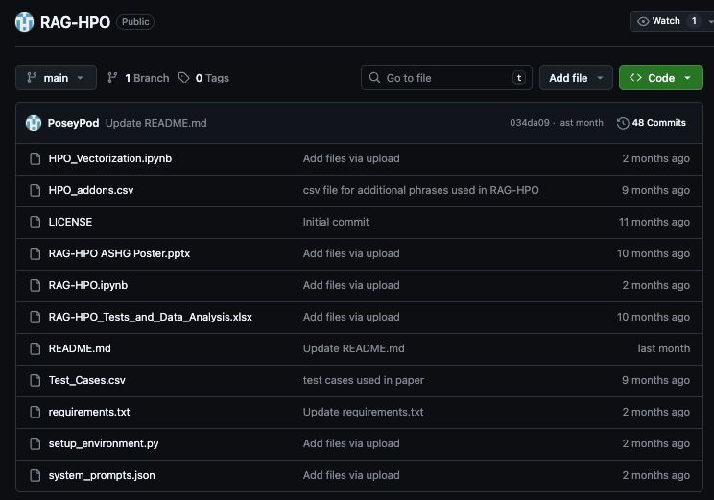Click the file icon beside HPO_addons.csv

tap(36, 190)
